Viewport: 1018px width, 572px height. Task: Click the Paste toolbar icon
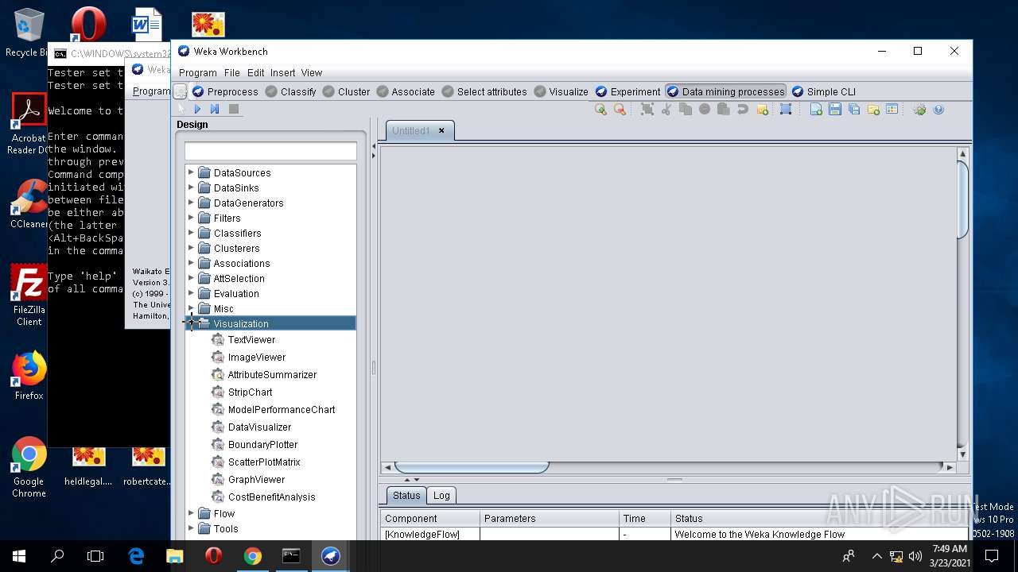click(x=723, y=110)
